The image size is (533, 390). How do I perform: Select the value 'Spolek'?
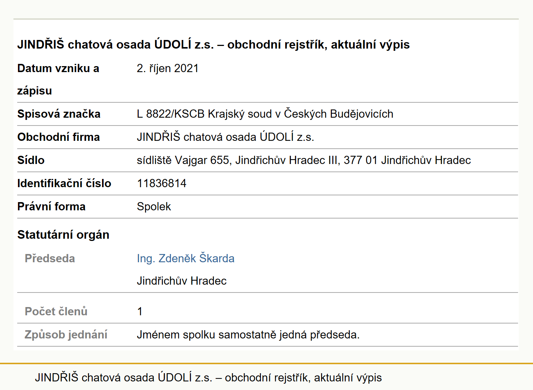(154, 207)
